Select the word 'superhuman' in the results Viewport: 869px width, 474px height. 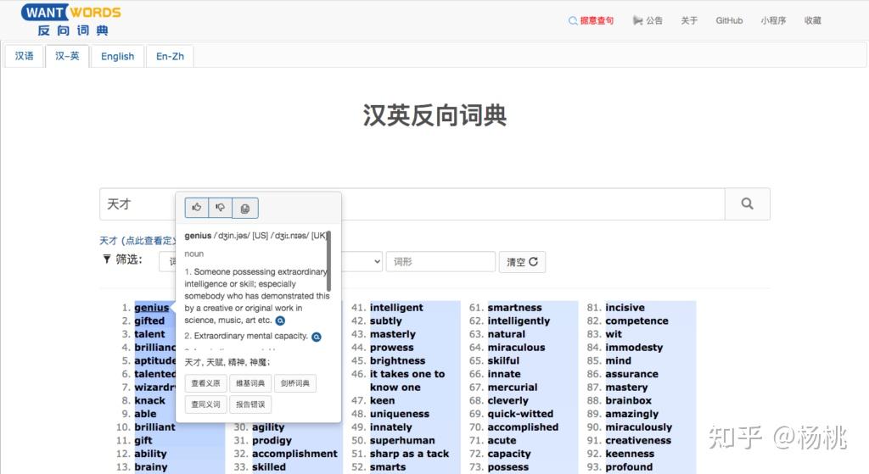tap(402, 440)
